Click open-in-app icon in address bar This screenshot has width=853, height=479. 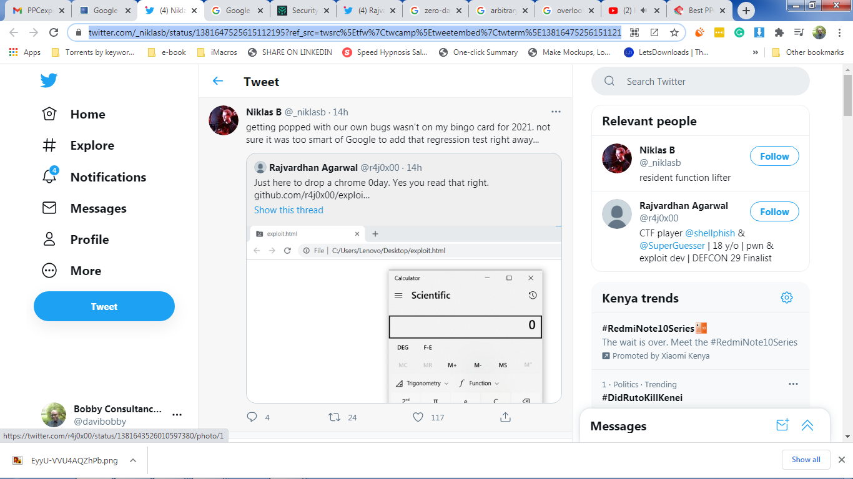[654, 32]
